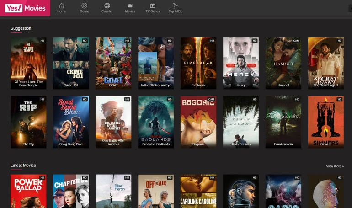
Task: Click the 'Firebreak' title caption
Action: coord(198,85)
